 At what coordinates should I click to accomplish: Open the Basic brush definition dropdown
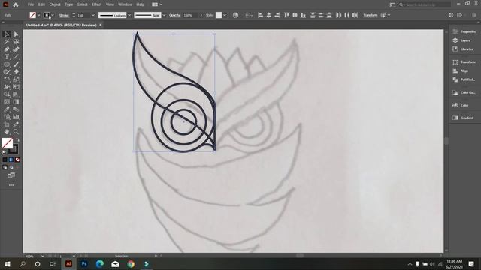point(164,15)
